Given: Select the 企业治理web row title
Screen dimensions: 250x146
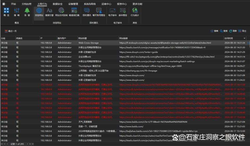Looking at the screenshot, I should [x=85, y=57].
